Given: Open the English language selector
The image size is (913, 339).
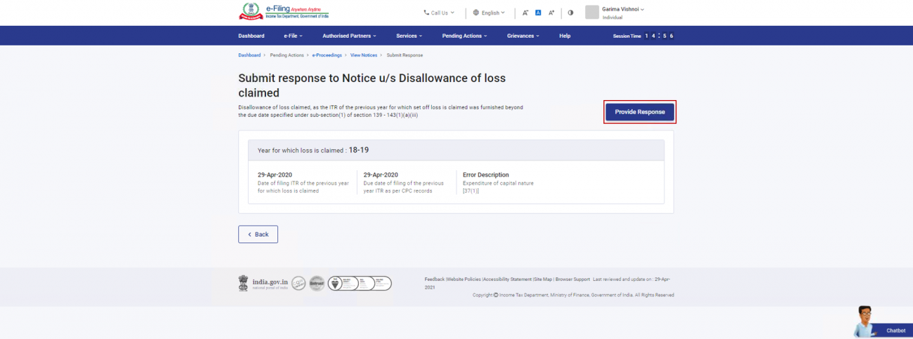Looking at the screenshot, I should click(489, 13).
